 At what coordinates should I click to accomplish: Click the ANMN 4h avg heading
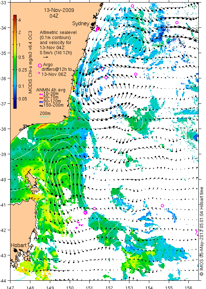click(x=51, y=90)
